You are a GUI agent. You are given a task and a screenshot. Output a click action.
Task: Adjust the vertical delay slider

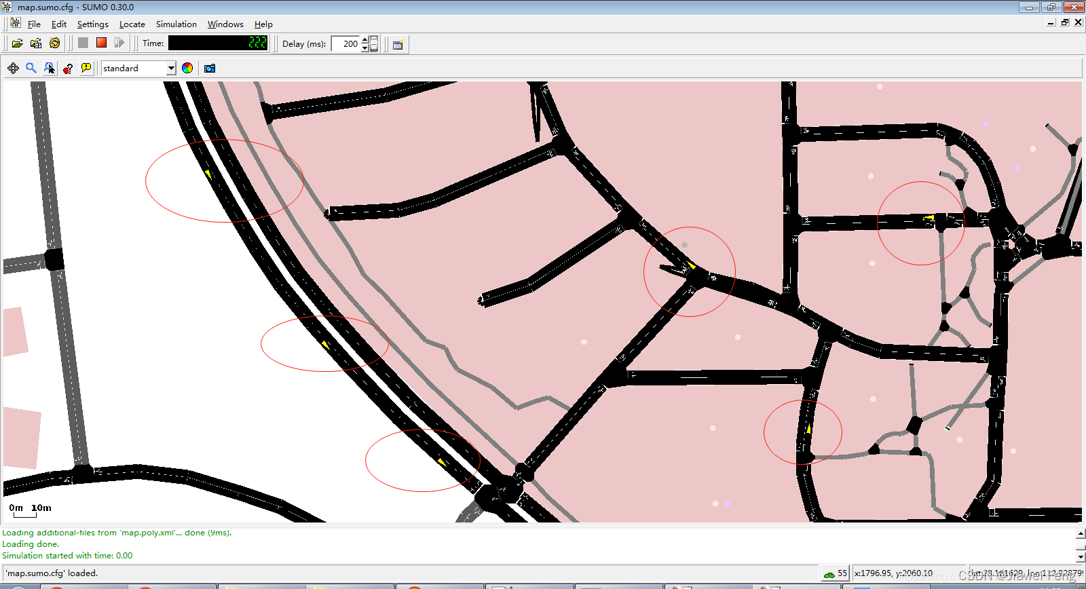374,43
